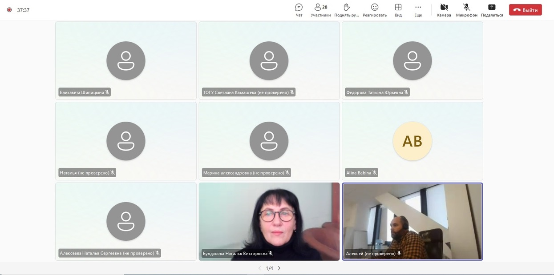Screen dimensions: 554x275
Task: Click the recording indicator dot
Action: [9, 10]
